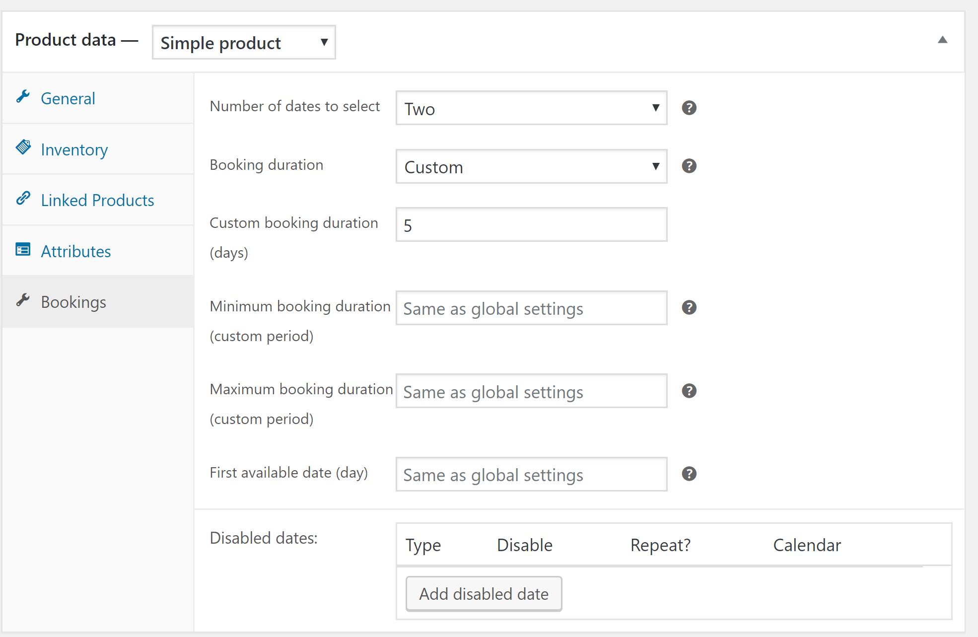Click the General tab wrench icon
This screenshot has width=978, height=637.
(x=23, y=97)
